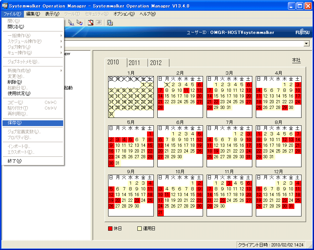The height and width of the screenshot is (250, 314).
Task: Switch to the 2010 year tab
Action: (x=116, y=62)
